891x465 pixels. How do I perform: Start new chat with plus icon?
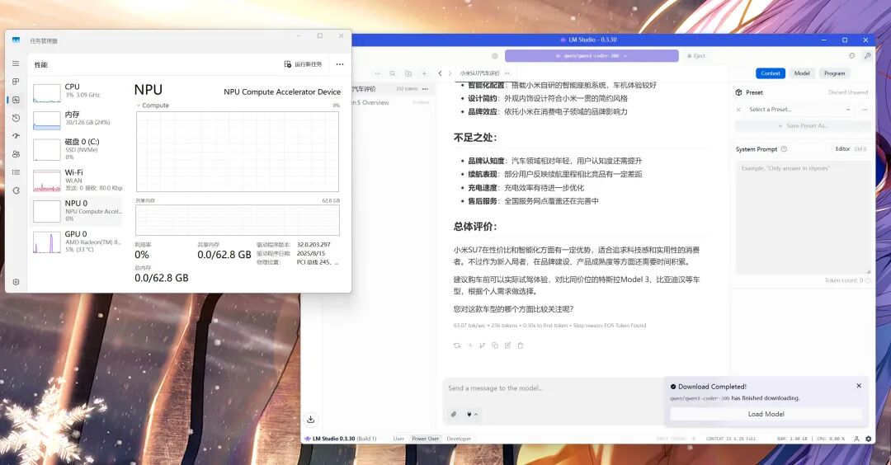pos(424,73)
